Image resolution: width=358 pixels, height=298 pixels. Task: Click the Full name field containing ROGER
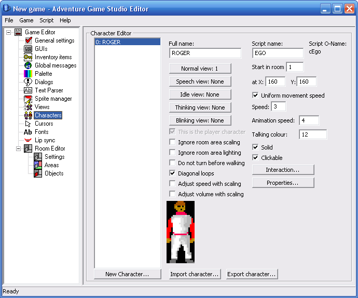205,53
